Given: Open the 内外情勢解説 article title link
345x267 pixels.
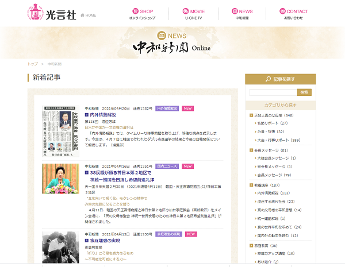Looking at the screenshot, I should point(103,115).
